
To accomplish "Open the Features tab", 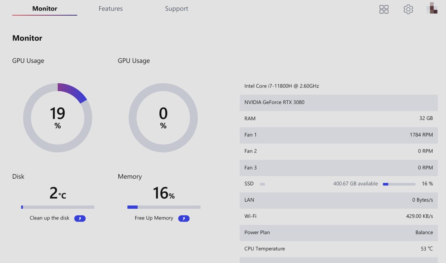I will (110, 9).
